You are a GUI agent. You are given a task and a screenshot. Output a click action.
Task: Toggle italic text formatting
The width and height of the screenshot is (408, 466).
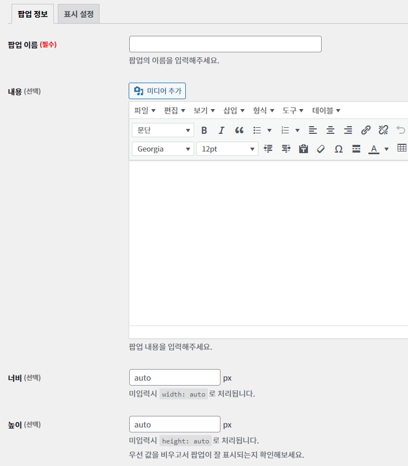click(222, 130)
